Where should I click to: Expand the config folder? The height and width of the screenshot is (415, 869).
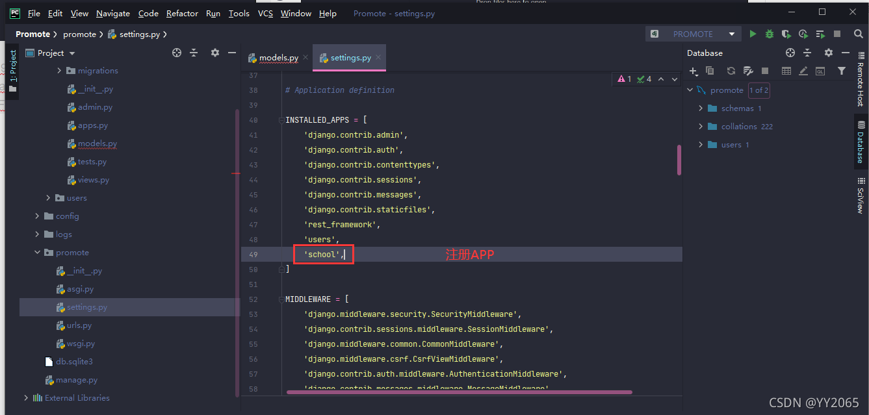click(x=37, y=216)
